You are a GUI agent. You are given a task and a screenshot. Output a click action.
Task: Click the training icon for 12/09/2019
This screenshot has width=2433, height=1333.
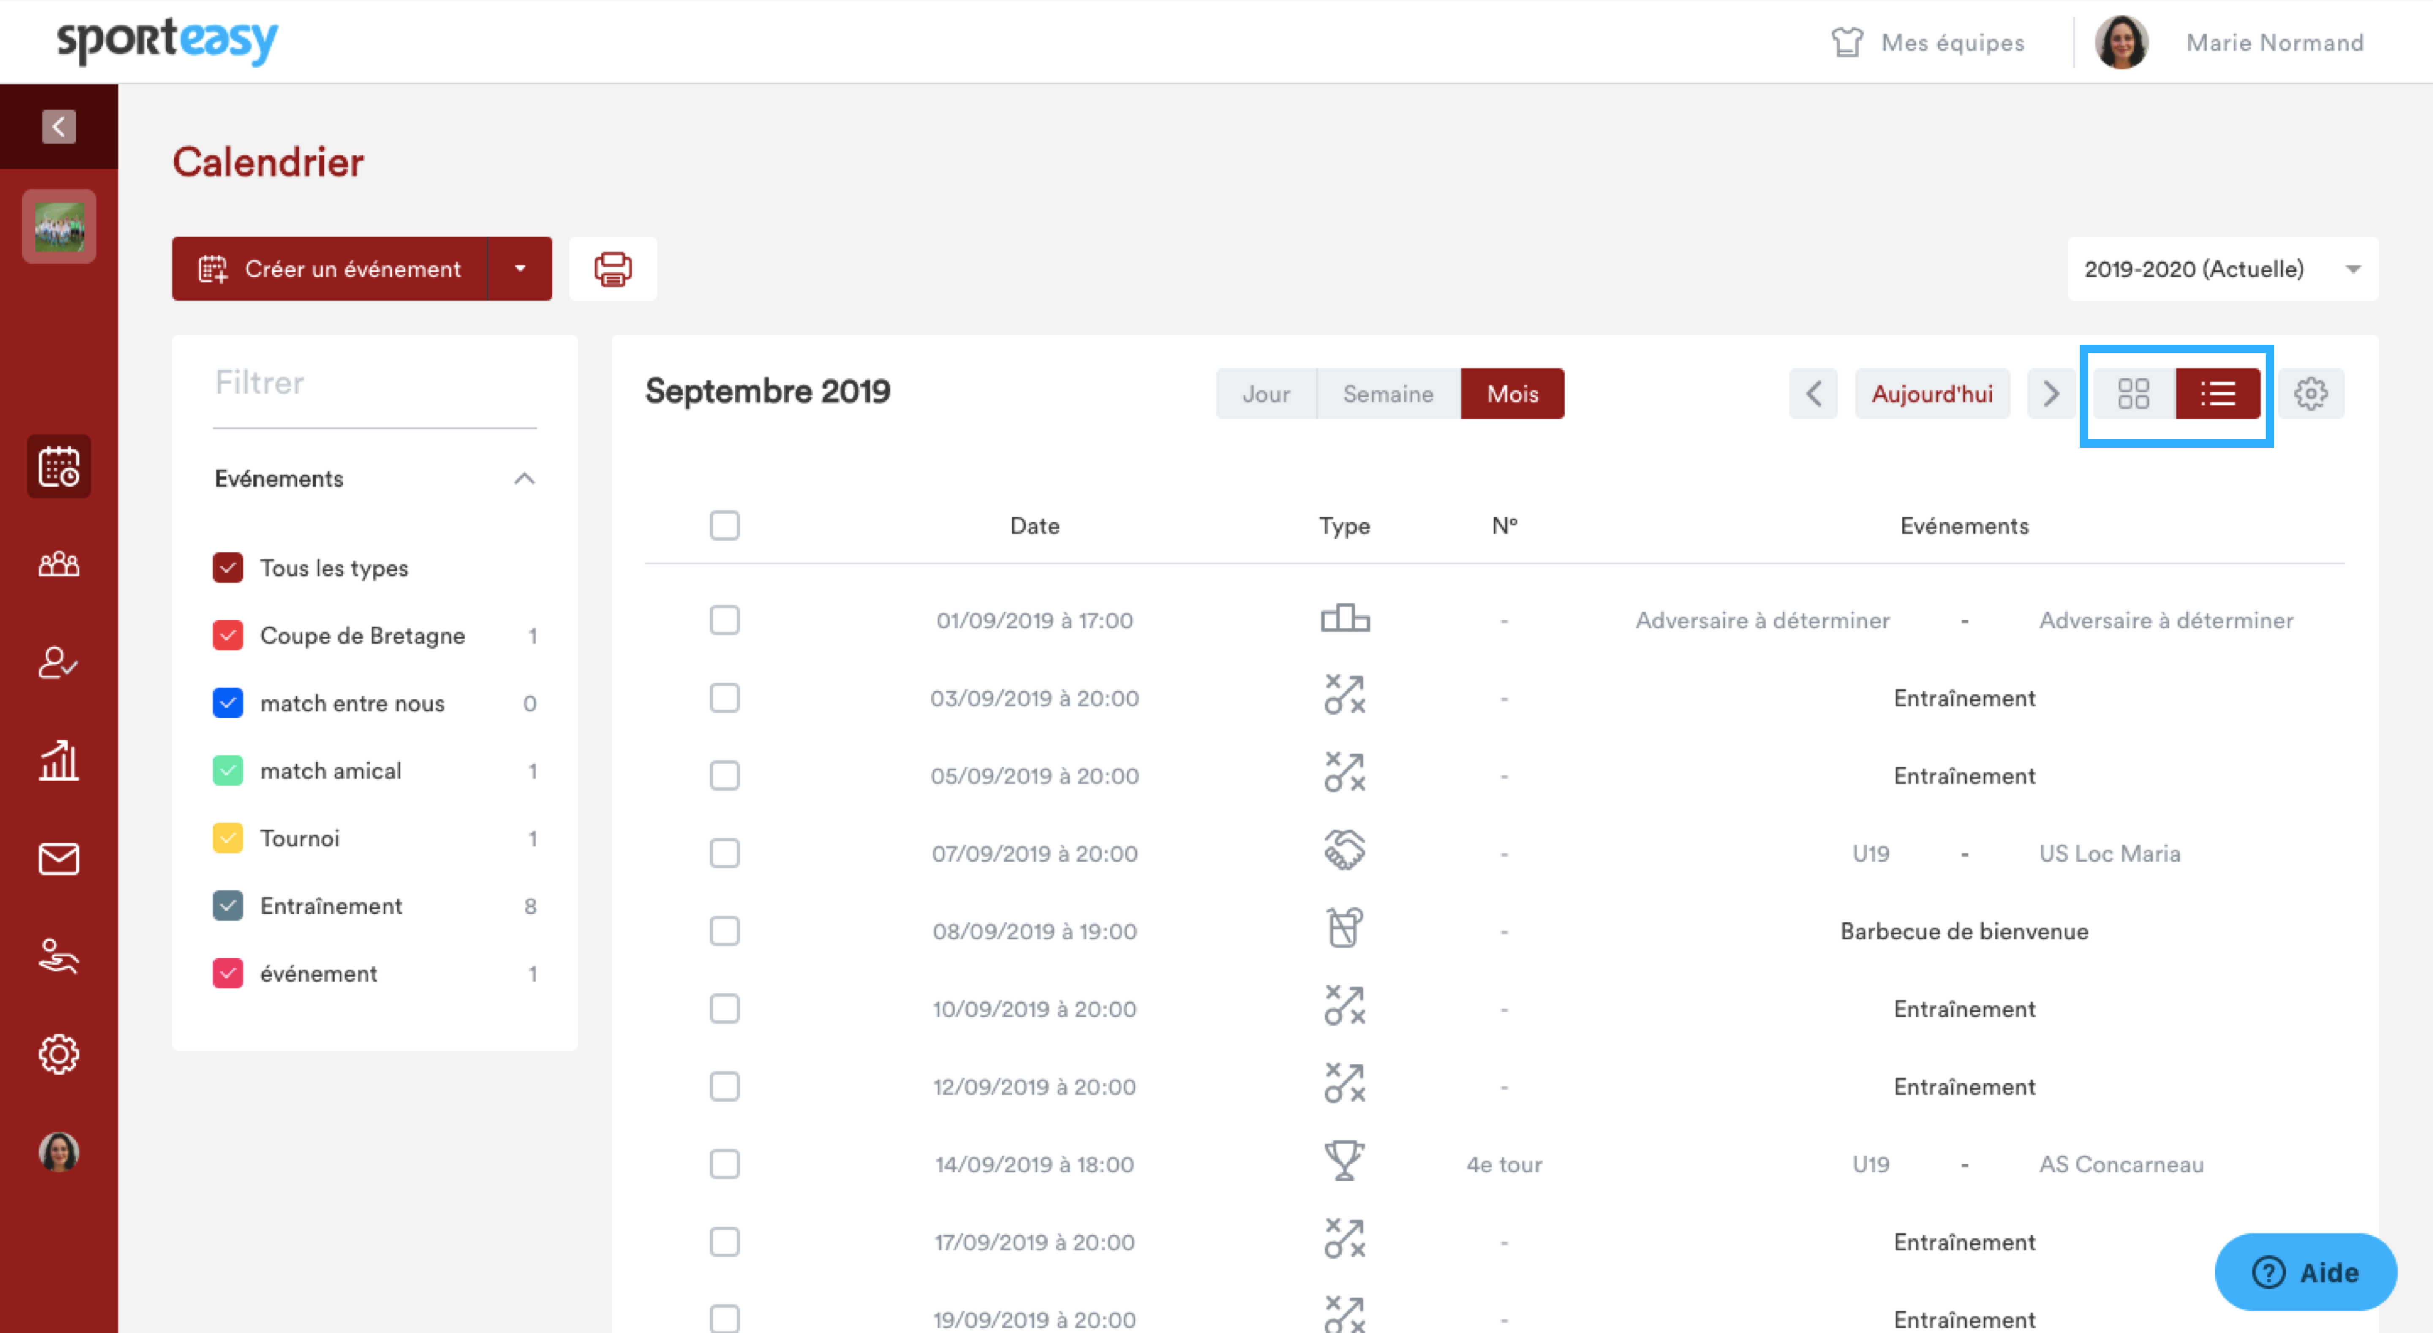1345,1084
